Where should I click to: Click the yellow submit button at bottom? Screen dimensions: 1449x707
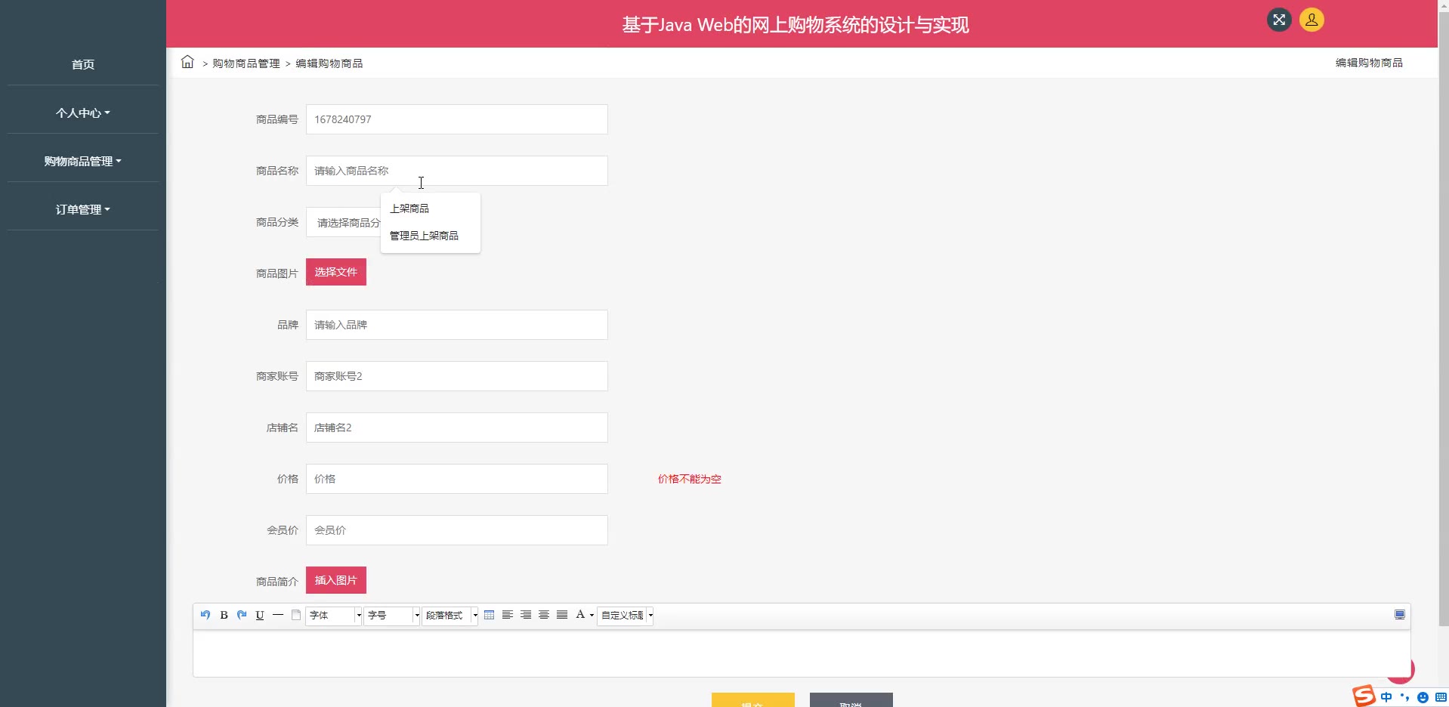click(753, 700)
